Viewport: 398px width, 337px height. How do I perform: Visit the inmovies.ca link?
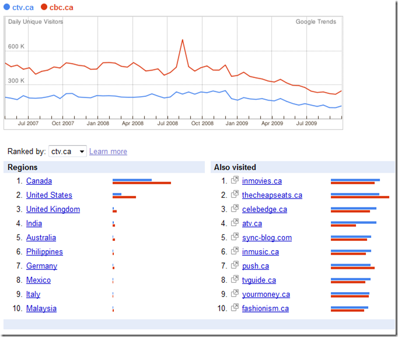pos(262,181)
